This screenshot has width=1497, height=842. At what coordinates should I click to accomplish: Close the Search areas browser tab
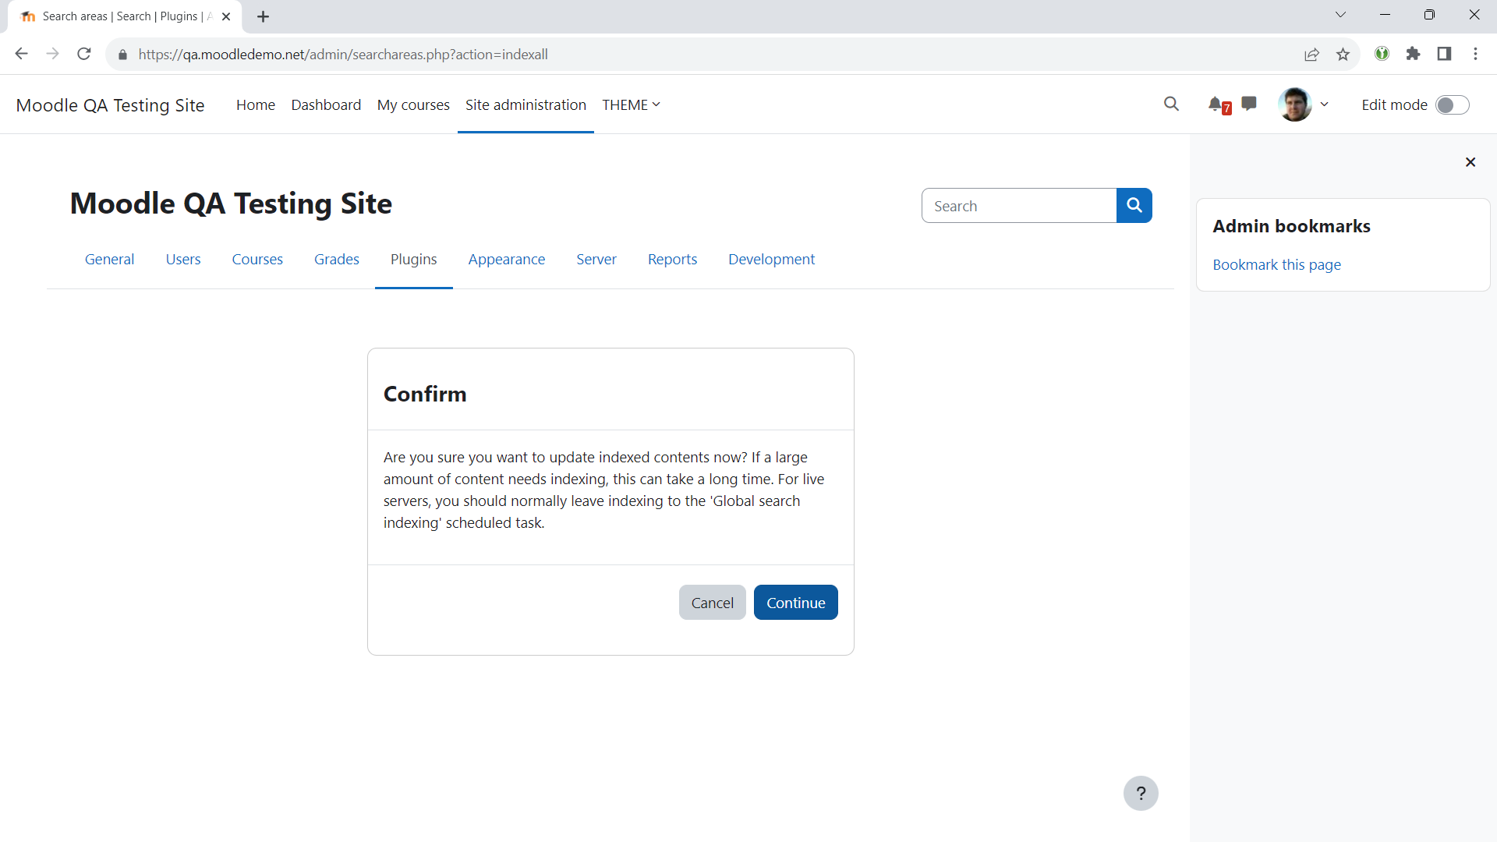(x=226, y=16)
